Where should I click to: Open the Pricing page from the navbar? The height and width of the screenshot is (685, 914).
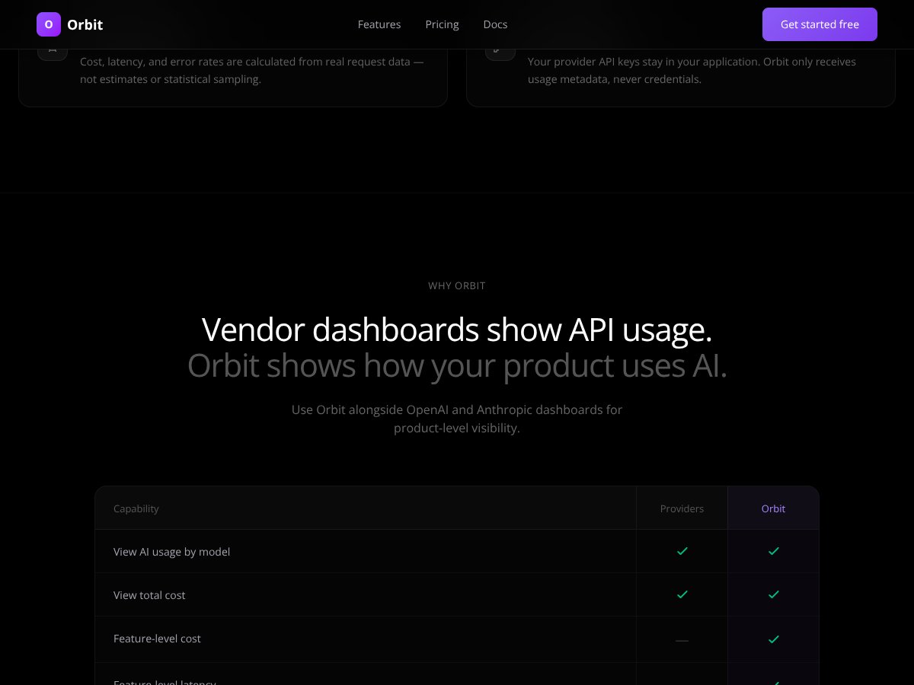pyautogui.click(x=442, y=24)
